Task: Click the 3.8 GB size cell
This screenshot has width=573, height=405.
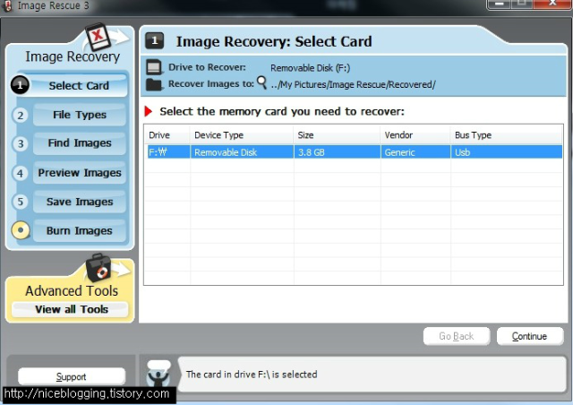Action: (x=338, y=152)
